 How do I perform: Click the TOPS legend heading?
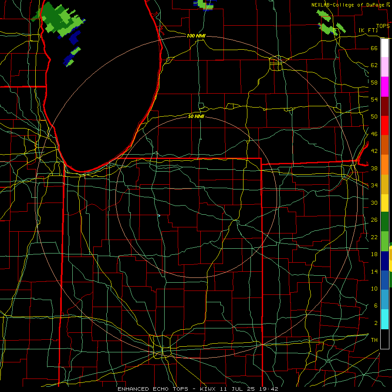coord(383,26)
